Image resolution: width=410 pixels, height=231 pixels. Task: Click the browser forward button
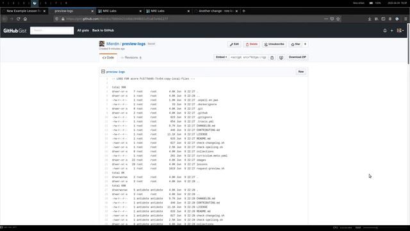pos(12,19)
